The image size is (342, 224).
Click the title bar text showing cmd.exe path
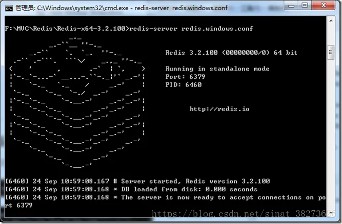(122, 8)
